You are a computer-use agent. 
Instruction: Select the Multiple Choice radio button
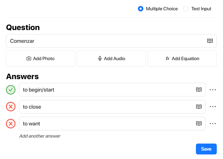tap(141, 9)
